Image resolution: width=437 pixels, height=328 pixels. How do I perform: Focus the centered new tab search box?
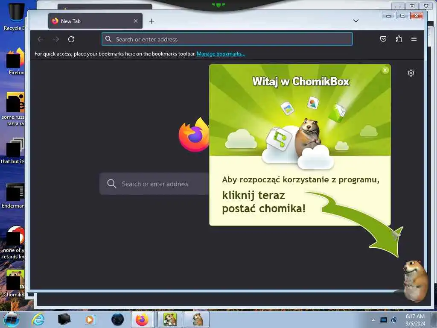pos(154,184)
